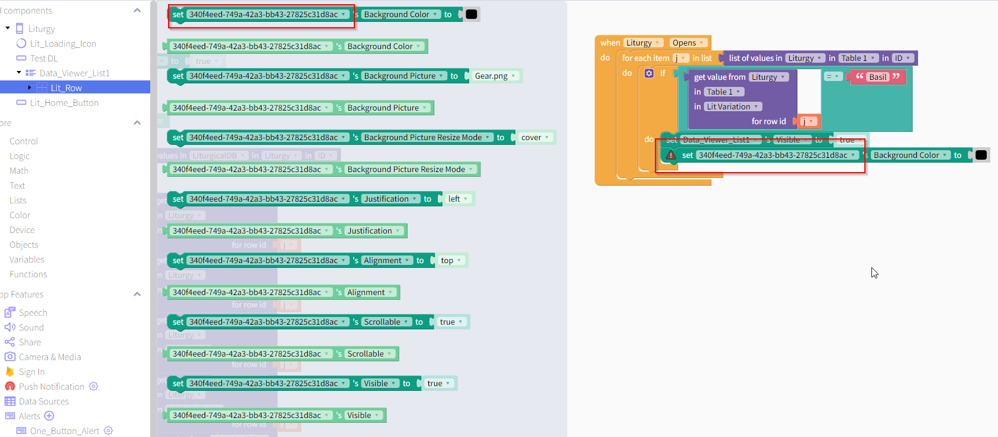Open the Speech blocks icon

click(9, 312)
